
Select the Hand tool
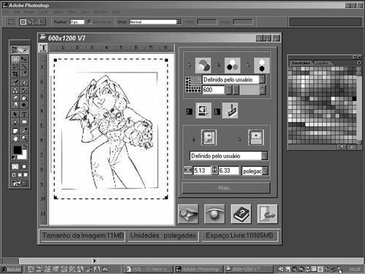15,139
